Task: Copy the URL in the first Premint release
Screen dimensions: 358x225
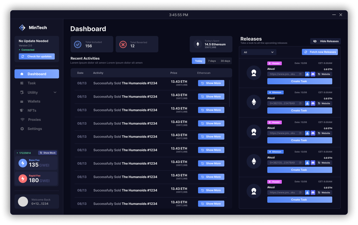Action: click(x=300, y=74)
